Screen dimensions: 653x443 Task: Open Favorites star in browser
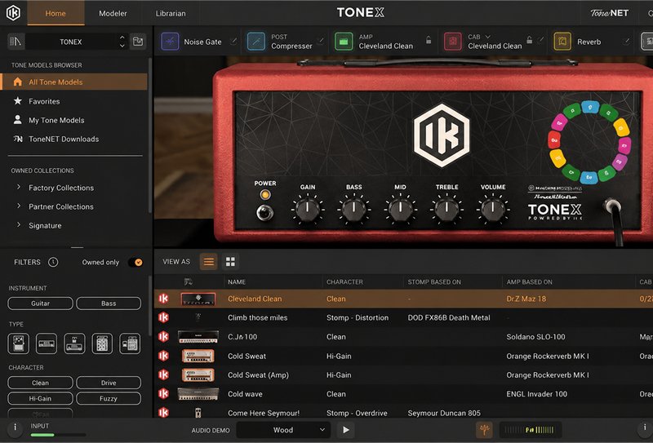click(x=17, y=101)
